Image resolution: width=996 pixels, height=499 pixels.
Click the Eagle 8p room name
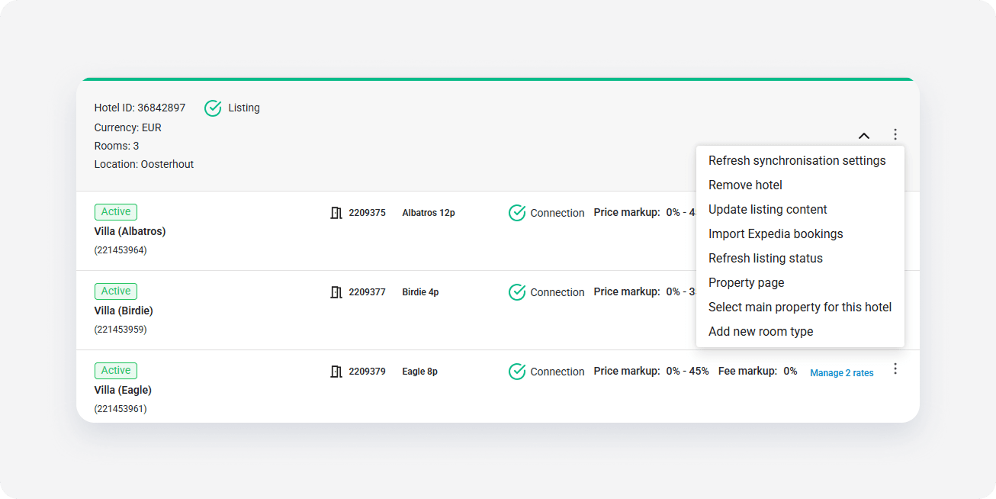(420, 372)
